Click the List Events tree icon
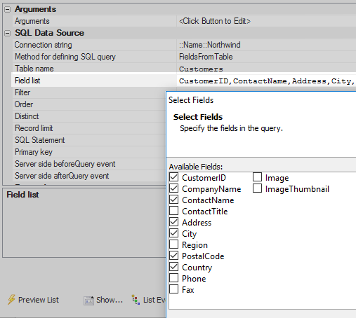The height and width of the screenshot is (318, 356). 136,300
